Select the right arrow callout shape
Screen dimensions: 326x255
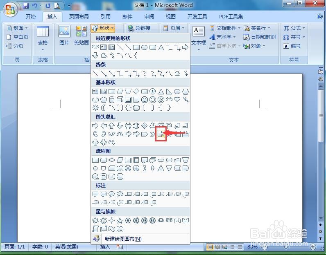point(161,134)
